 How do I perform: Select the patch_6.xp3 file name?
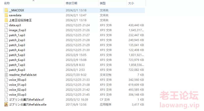[17, 60]
